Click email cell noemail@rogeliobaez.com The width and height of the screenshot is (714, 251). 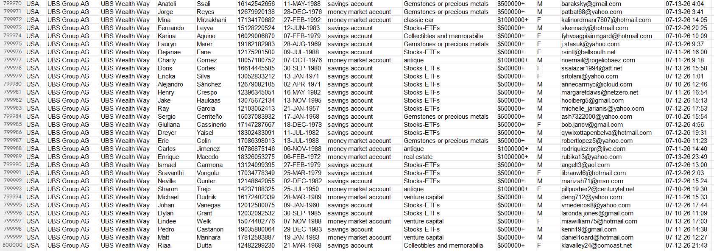(x=612, y=60)
